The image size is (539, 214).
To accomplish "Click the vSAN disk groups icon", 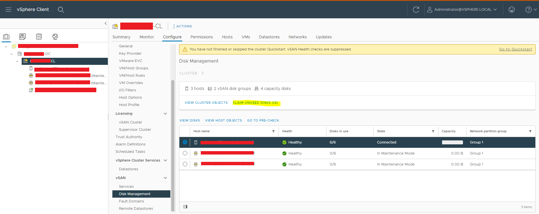I will click(x=210, y=89).
